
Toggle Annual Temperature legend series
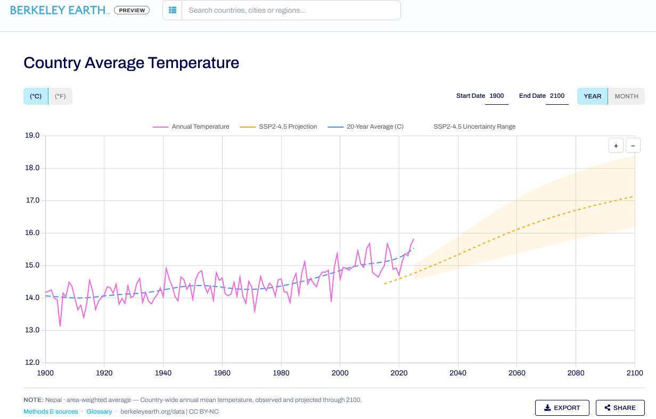(x=191, y=127)
